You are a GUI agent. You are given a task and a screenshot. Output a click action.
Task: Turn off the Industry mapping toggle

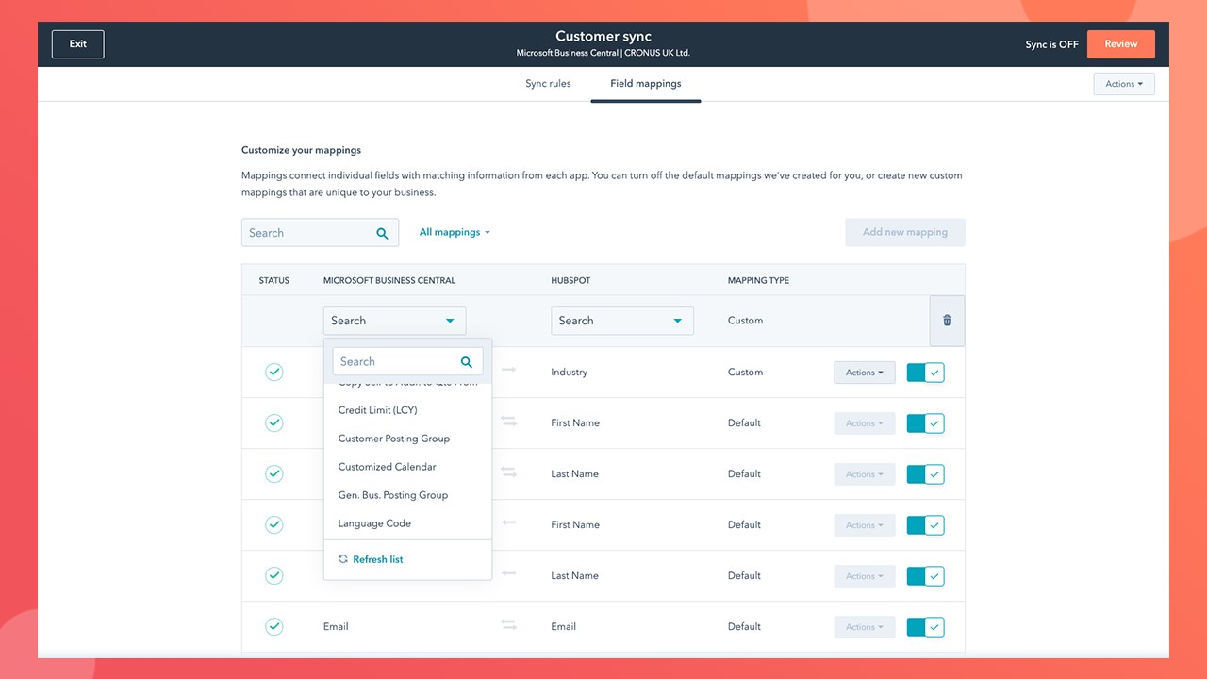(x=925, y=373)
